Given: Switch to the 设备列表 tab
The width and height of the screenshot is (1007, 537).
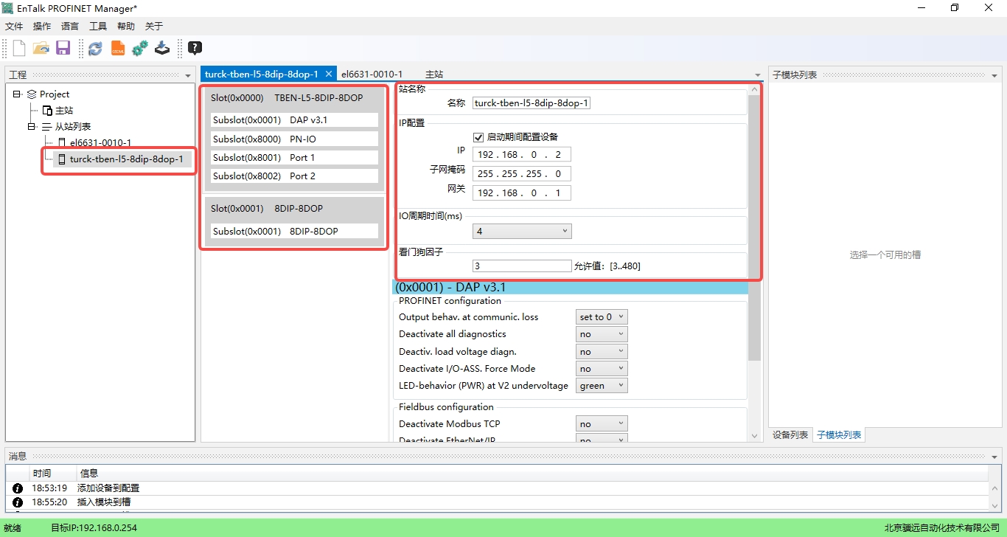Looking at the screenshot, I should pos(790,435).
